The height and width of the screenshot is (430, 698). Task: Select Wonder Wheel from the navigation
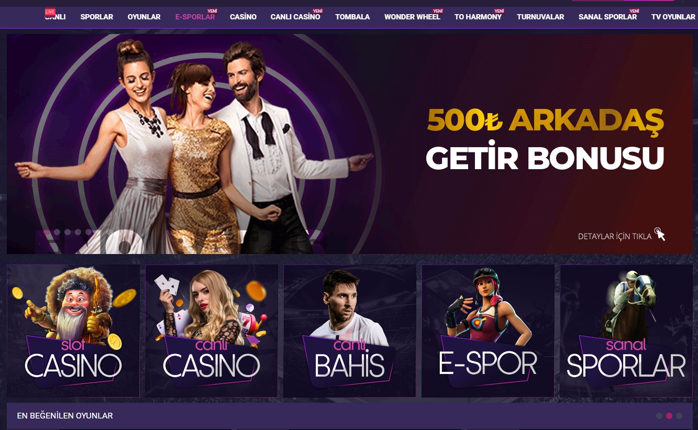(x=412, y=17)
